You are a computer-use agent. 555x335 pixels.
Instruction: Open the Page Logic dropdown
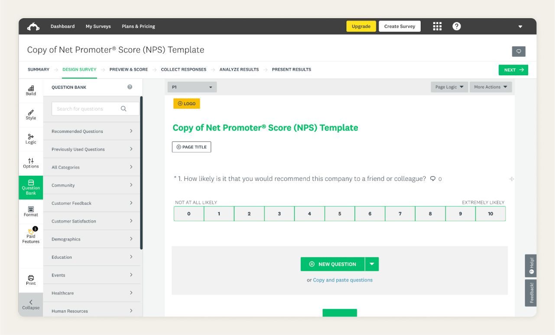click(x=449, y=87)
